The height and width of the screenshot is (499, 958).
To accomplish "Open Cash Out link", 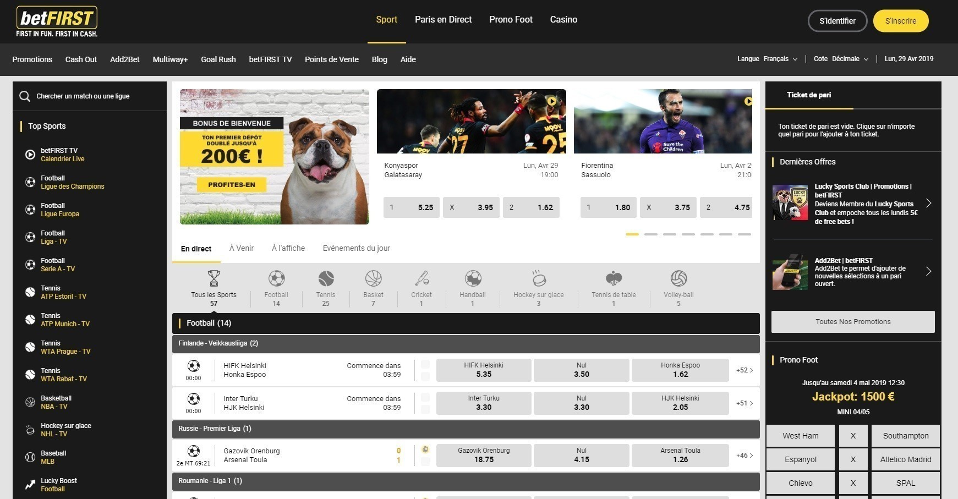I will [81, 59].
